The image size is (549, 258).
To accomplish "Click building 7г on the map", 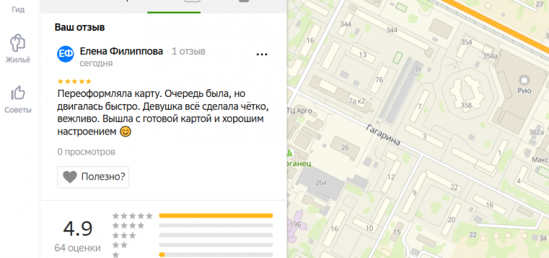I will click(417, 69).
